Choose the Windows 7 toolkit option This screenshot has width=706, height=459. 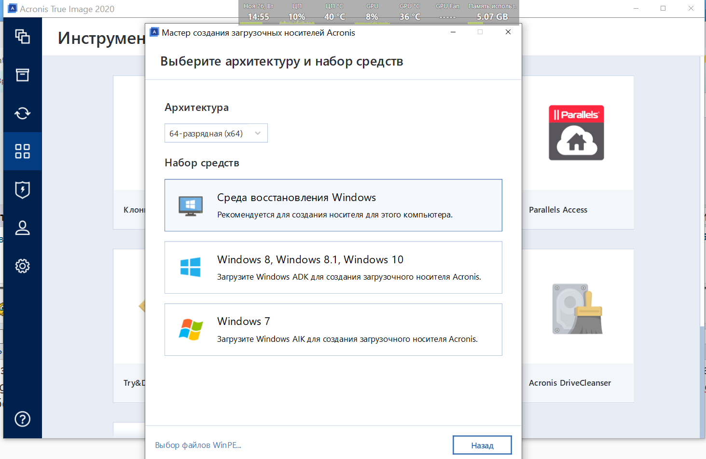(x=333, y=330)
